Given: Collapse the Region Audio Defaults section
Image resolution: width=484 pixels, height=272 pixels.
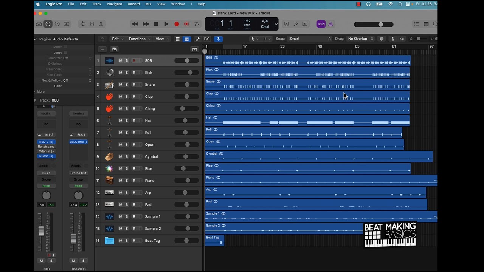Looking at the screenshot, I should pos(36,39).
